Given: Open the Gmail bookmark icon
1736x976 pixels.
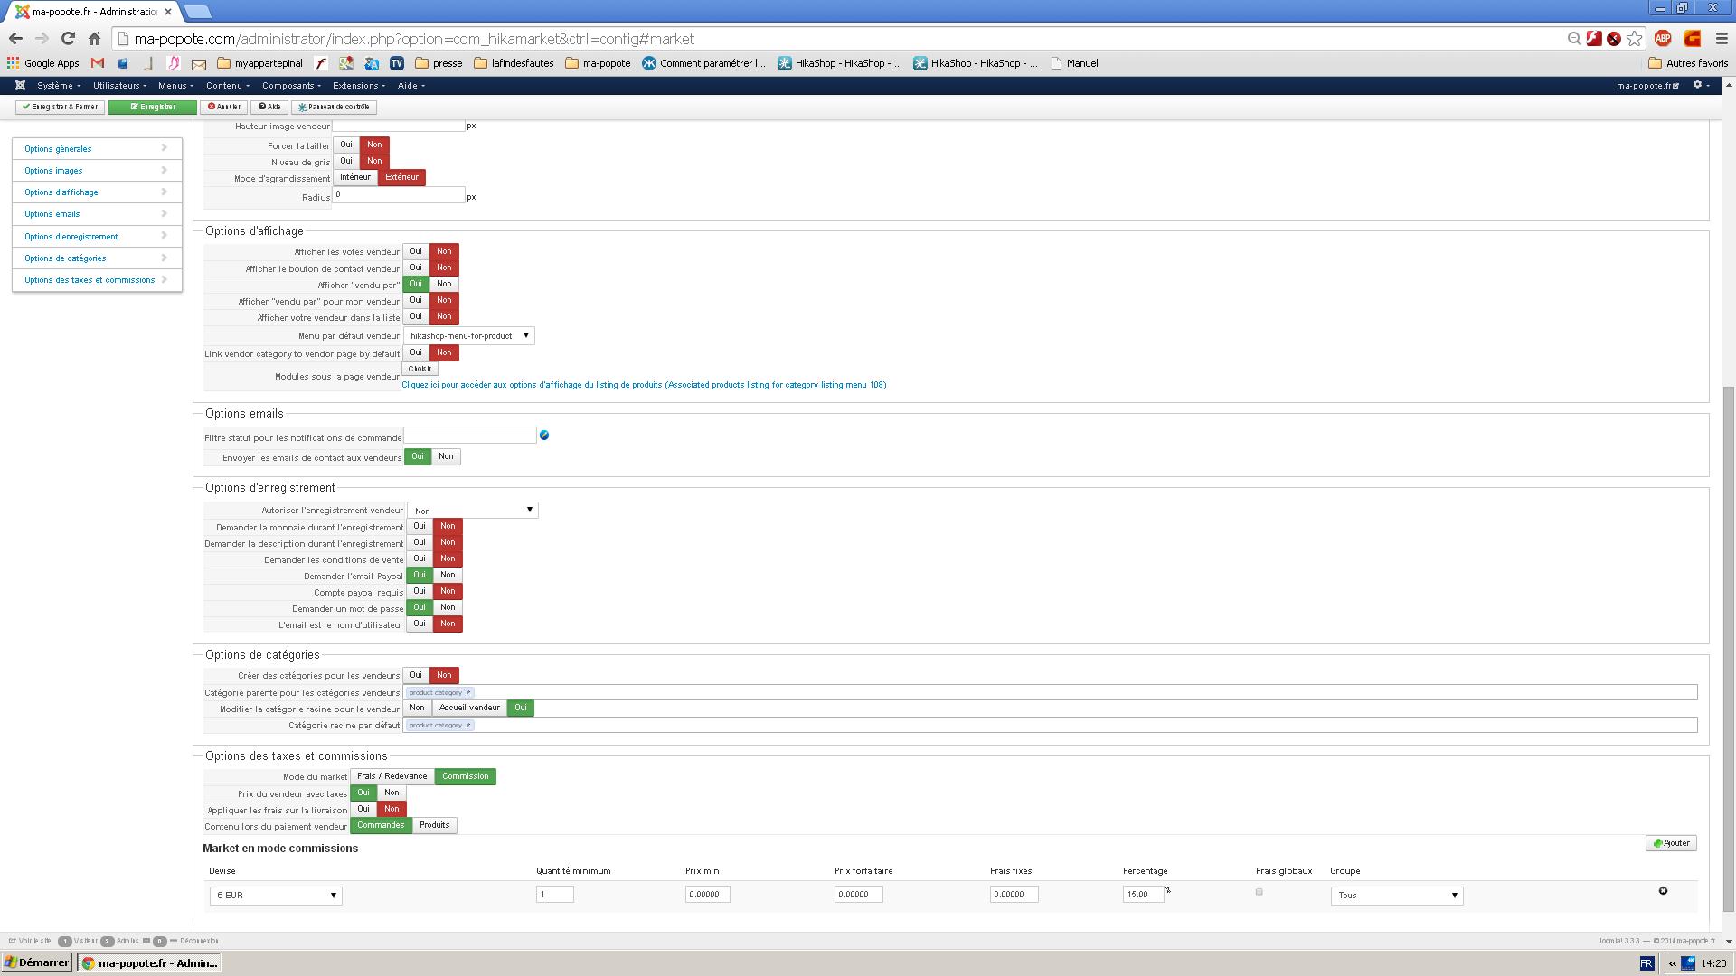Looking at the screenshot, I should [x=98, y=63].
